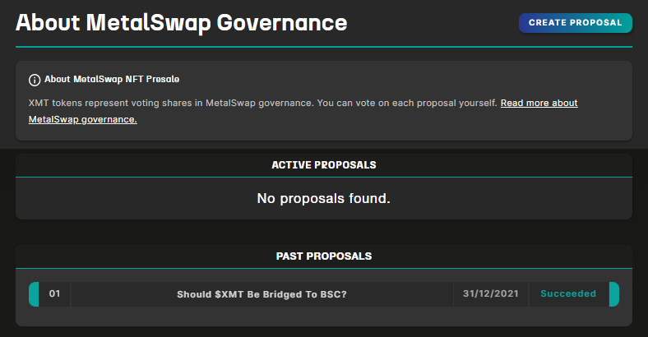Click the XMT tokens description text
This screenshot has height=337, width=648.
[x=247, y=103]
